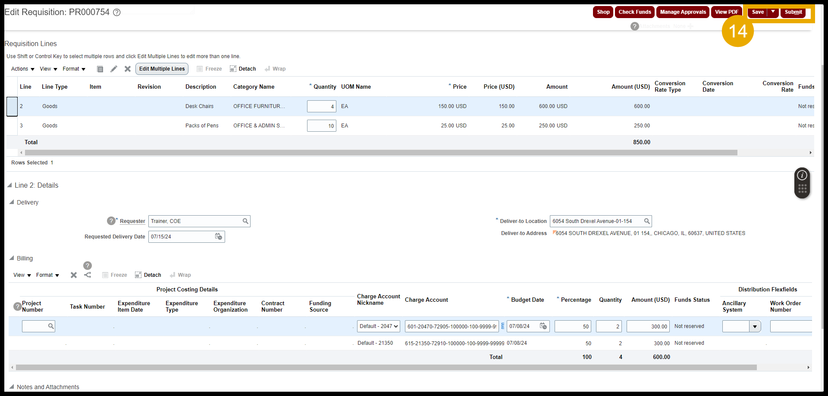
Task: Click the Check Funds button
Action: tap(634, 12)
